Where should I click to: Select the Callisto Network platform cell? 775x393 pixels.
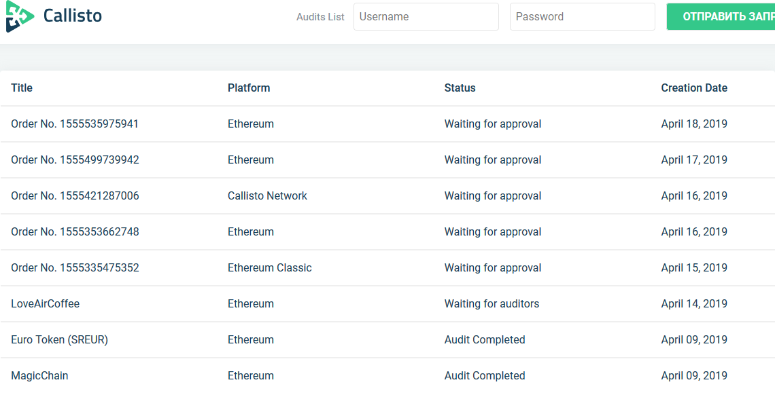click(267, 196)
